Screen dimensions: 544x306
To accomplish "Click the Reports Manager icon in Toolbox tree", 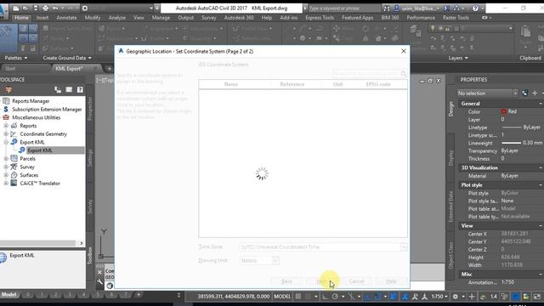I will point(6,101).
